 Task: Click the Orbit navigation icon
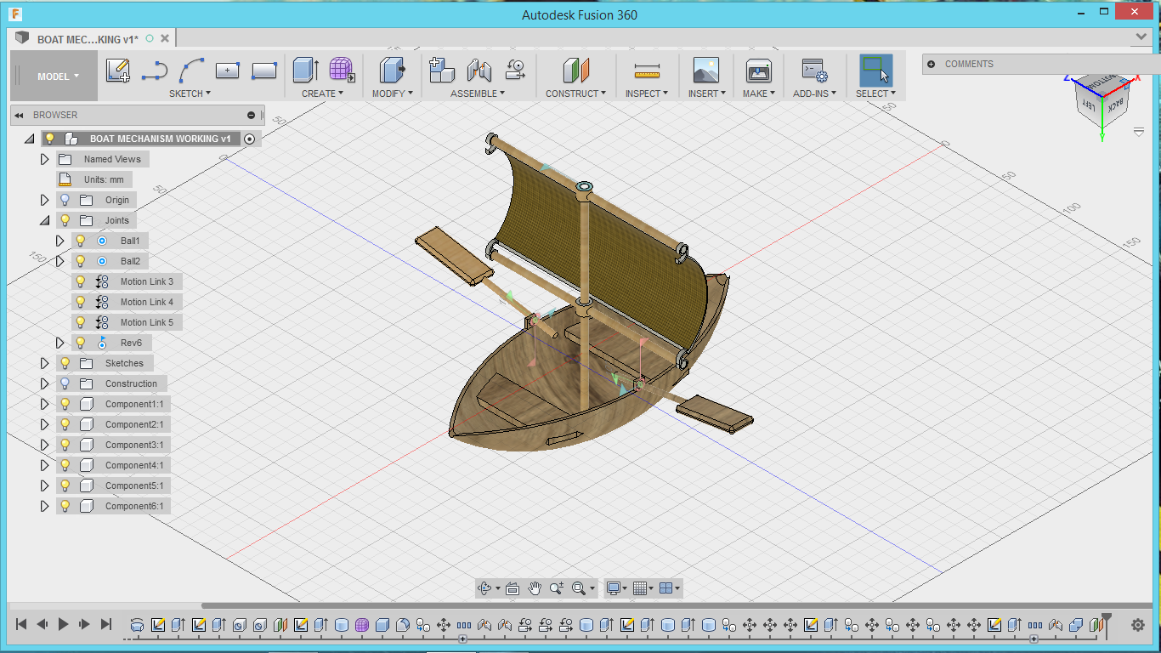click(484, 588)
